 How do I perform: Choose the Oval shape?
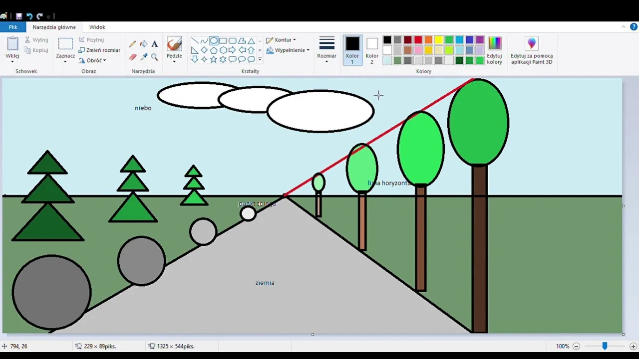point(214,41)
